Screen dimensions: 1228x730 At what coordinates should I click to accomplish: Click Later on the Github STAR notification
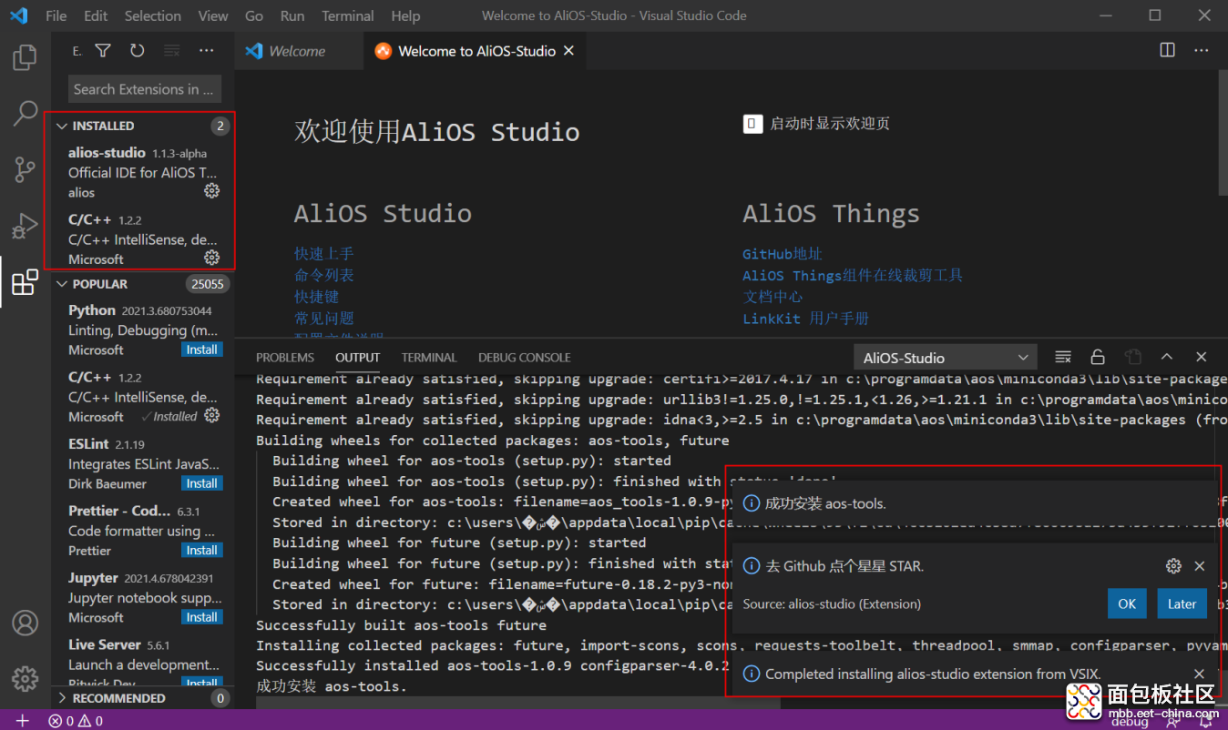(x=1182, y=603)
